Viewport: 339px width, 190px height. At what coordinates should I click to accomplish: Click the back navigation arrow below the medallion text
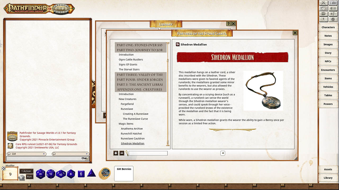222,153
